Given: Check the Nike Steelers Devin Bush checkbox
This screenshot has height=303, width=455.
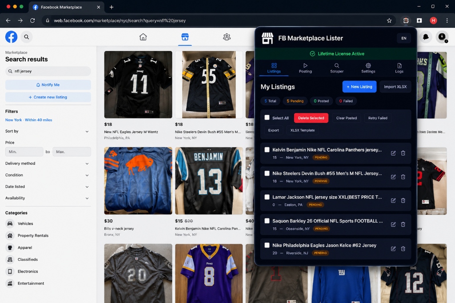Looking at the screenshot, I should click(267, 173).
